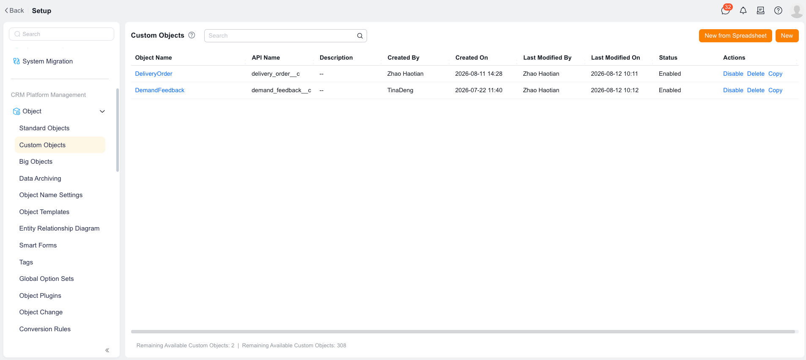Disable the DeliveryOrder object
Screen dimensions: 806x360
coord(733,74)
